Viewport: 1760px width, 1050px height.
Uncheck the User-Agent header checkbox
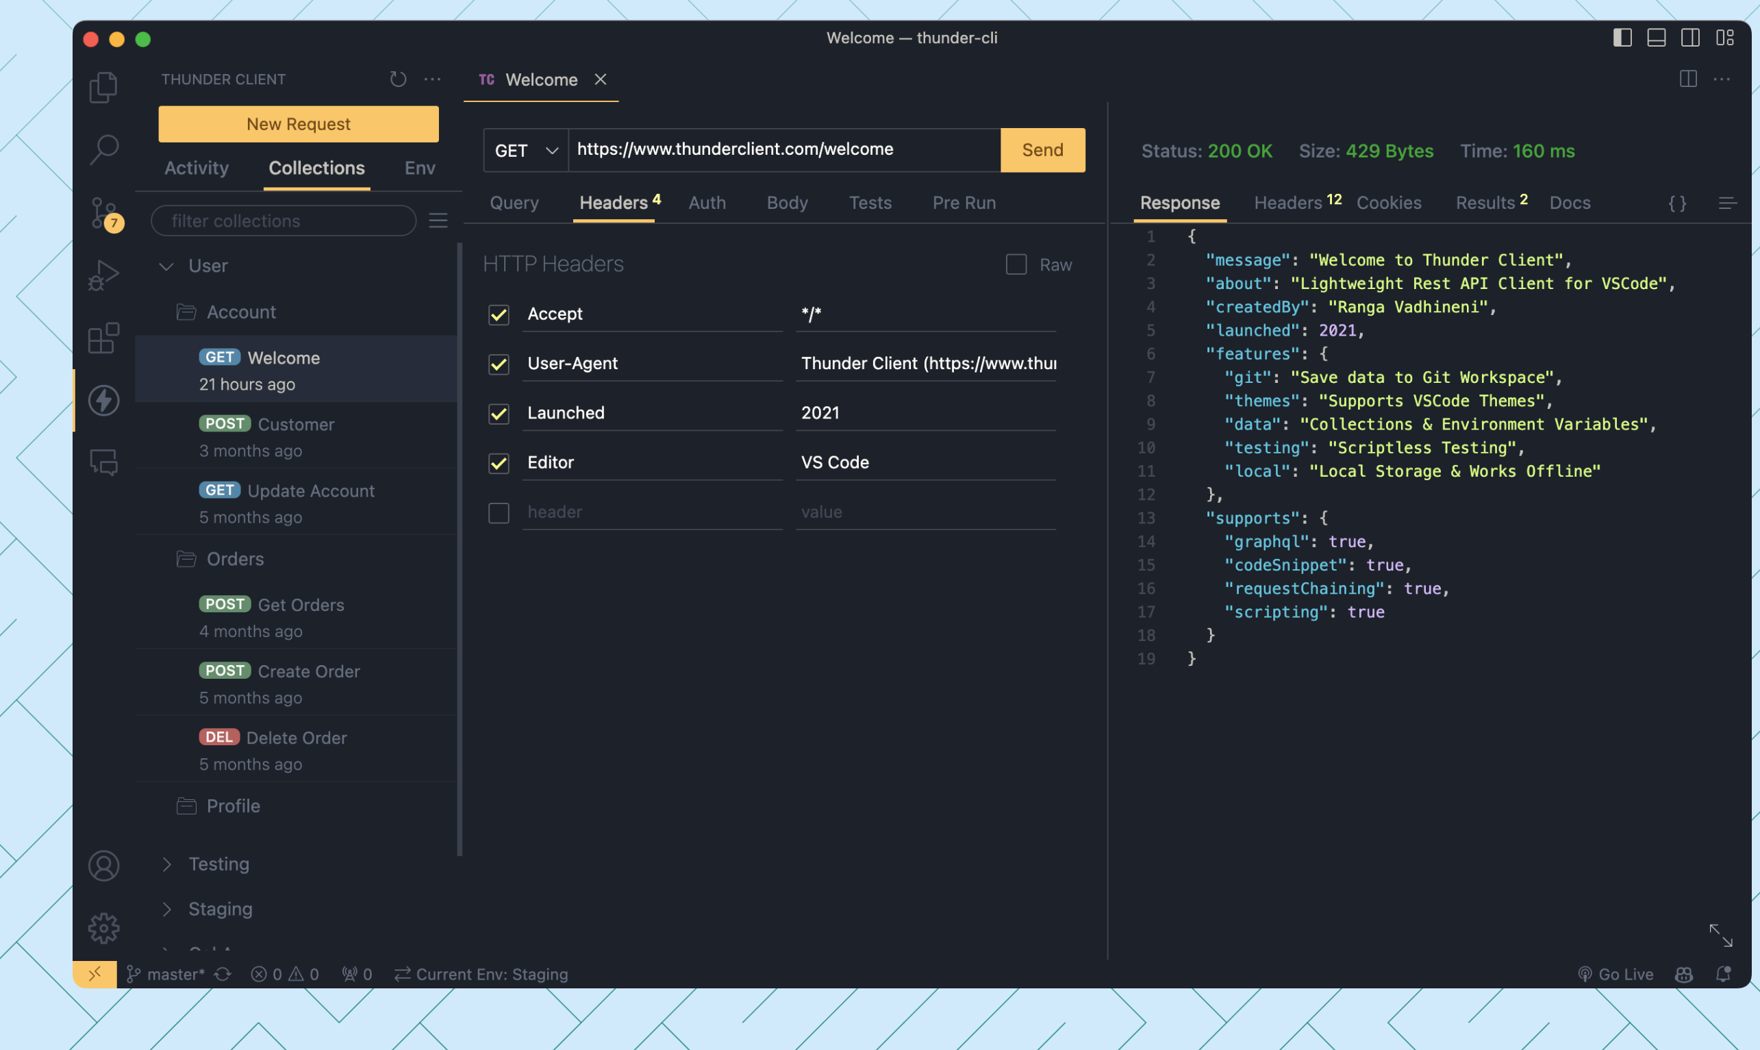point(499,364)
